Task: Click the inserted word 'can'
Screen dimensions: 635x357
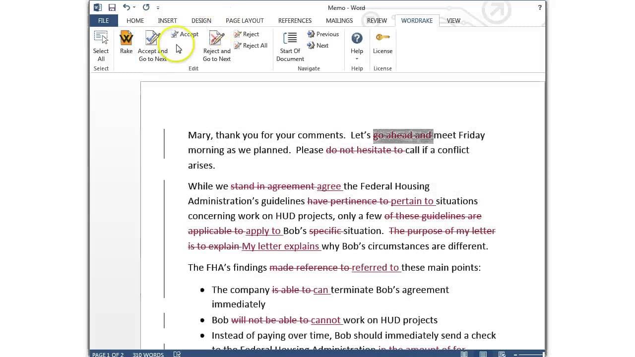Action: click(x=320, y=290)
